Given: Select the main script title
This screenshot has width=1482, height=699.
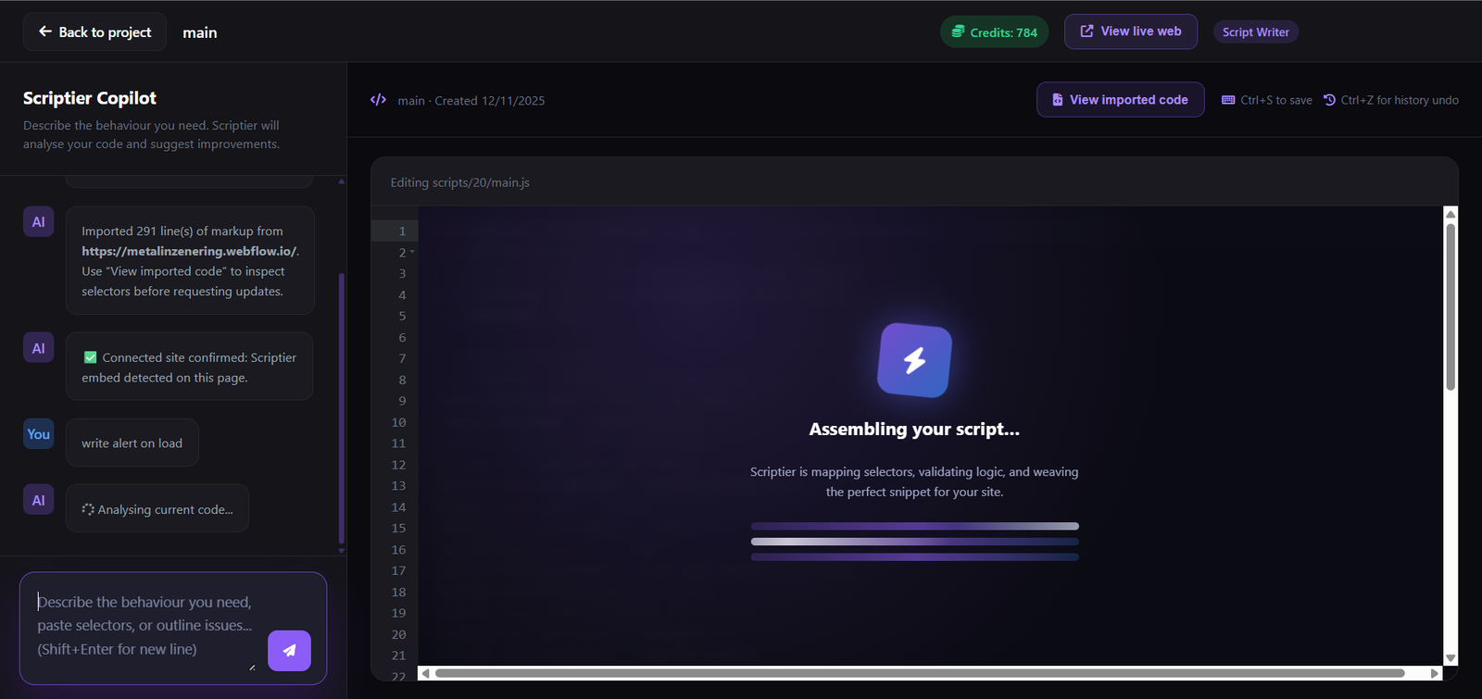Looking at the screenshot, I should click(x=200, y=32).
